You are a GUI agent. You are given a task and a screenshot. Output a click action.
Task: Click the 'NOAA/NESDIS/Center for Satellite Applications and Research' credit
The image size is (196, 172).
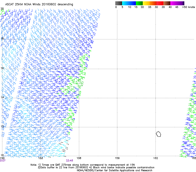(x=114, y=170)
